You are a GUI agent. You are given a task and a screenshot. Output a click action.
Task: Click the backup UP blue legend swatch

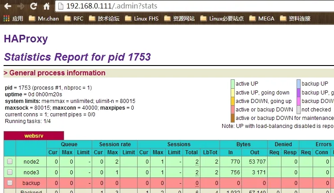[x=299, y=84]
